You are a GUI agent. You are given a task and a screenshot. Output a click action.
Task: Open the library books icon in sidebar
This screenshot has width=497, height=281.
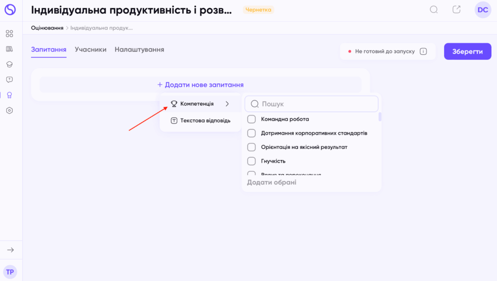pos(9,49)
